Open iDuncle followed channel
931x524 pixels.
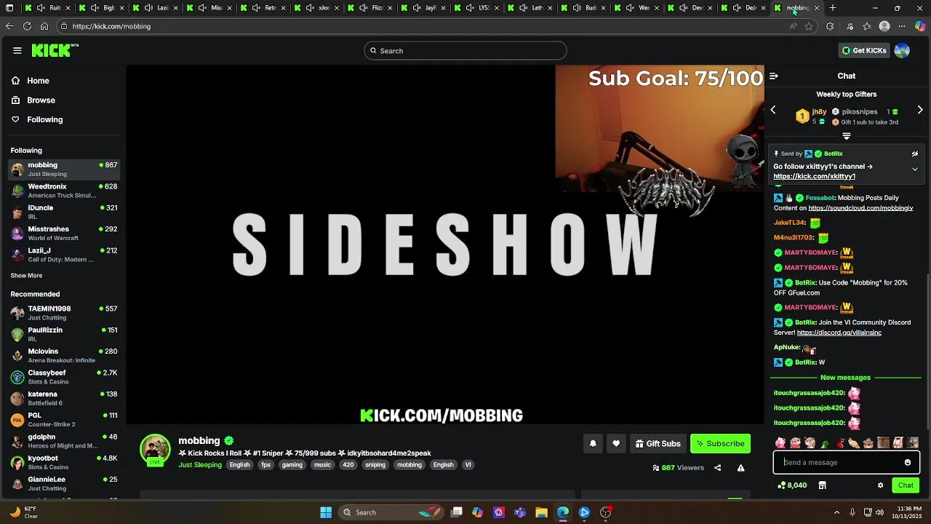(x=64, y=212)
